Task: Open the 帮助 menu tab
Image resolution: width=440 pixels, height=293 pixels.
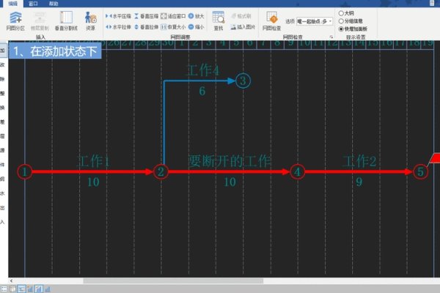Action: click(x=53, y=3)
